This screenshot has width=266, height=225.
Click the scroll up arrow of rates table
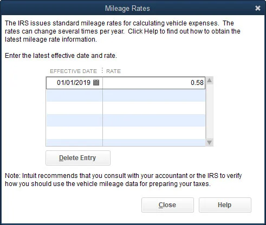click(x=210, y=80)
